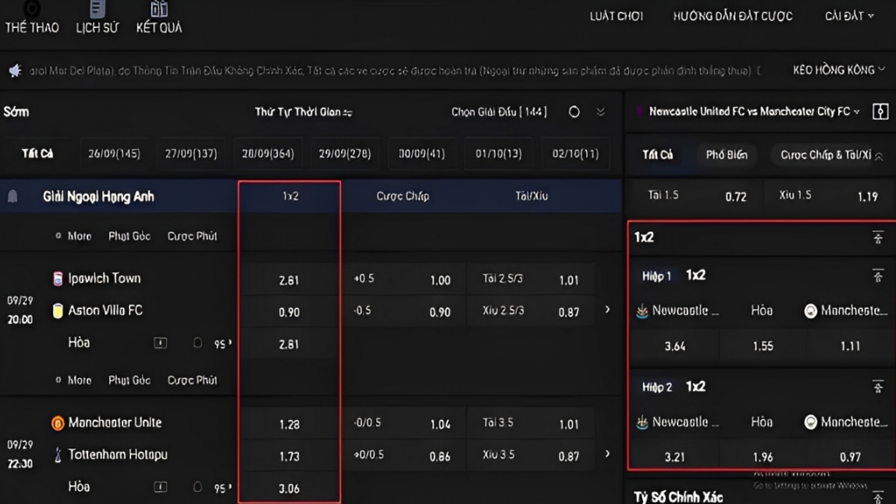Click the Hướng Dẫn Đặt Cược link
This screenshot has width=896, height=504.
[x=732, y=16]
